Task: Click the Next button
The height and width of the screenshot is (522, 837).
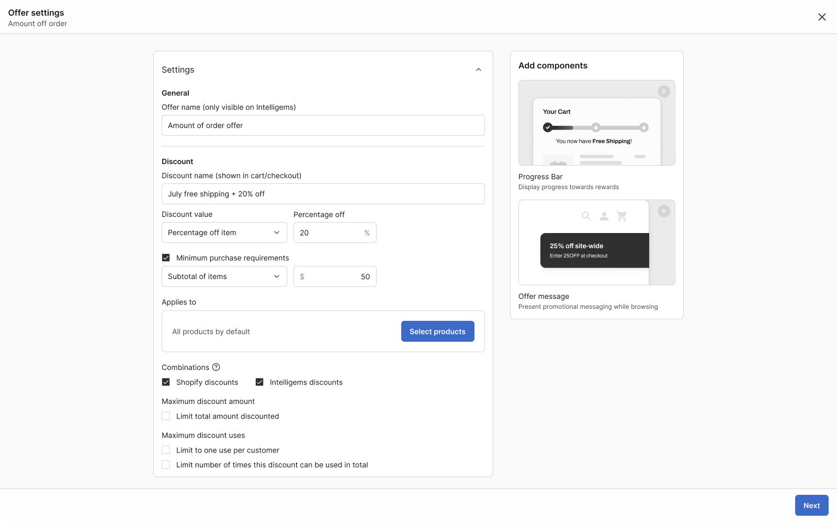Action: pyautogui.click(x=811, y=505)
